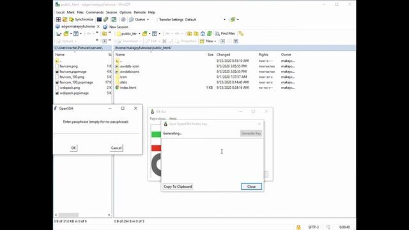Click the remote select-files filter icon
Viewport: 409px width, 230px height.
[236, 41]
